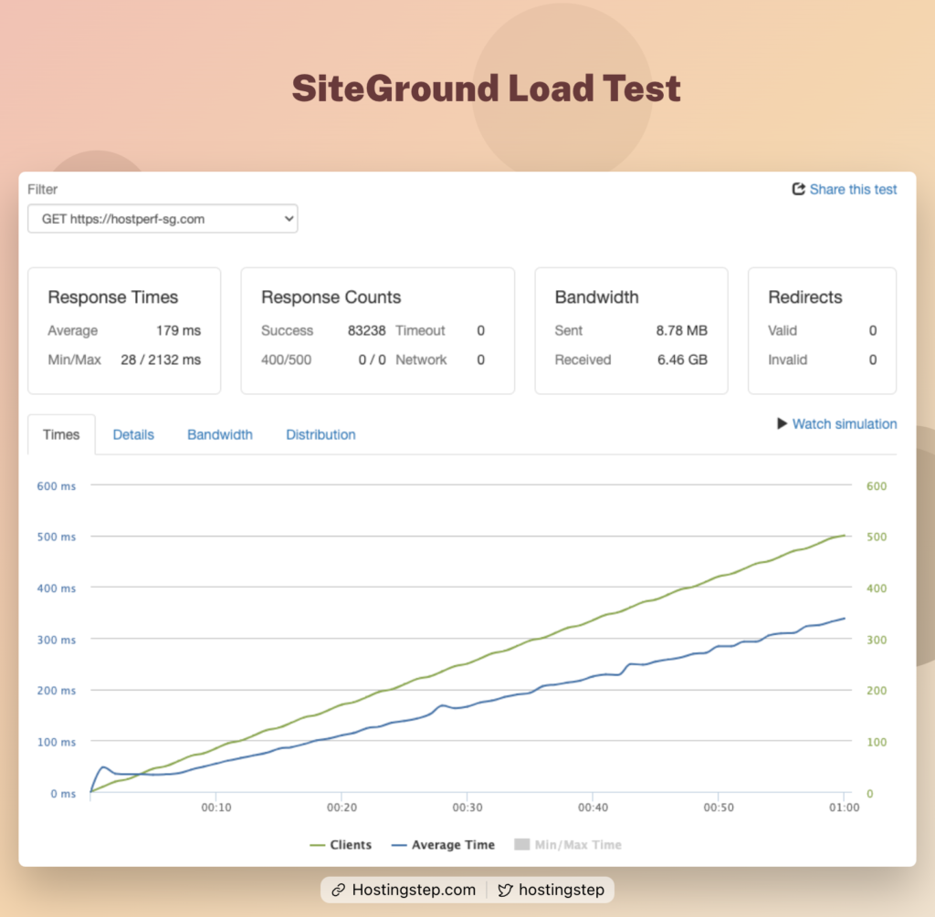The height and width of the screenshot is (917, 935).
Task: Click the Share this test link
Action: (853, 190)
